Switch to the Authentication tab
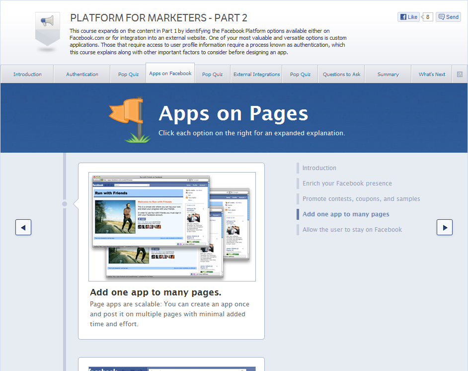 pos(82,74)
